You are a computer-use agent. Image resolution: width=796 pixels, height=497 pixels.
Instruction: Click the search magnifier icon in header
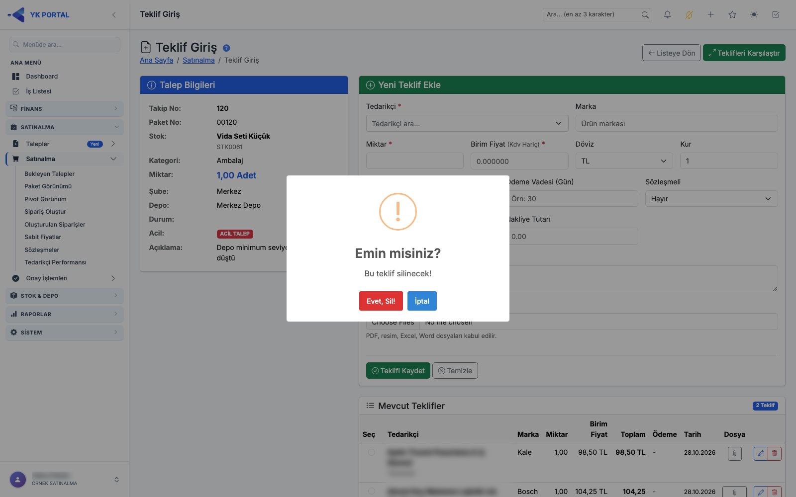tap(645, 15)
